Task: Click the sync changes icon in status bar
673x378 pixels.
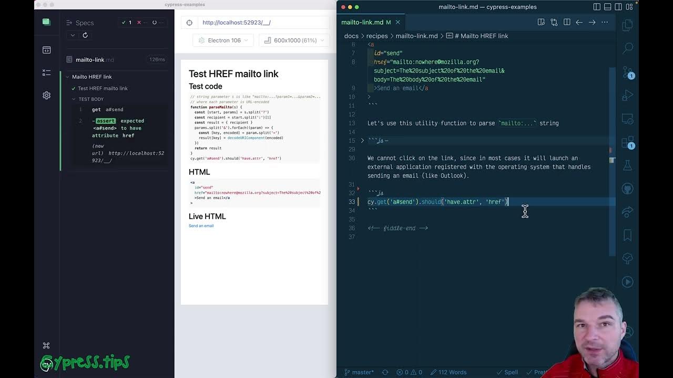Action: click(385, 372)
